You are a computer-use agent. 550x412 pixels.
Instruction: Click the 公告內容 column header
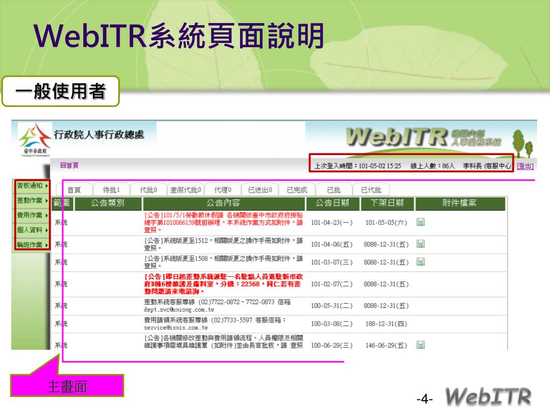point(223,203)
